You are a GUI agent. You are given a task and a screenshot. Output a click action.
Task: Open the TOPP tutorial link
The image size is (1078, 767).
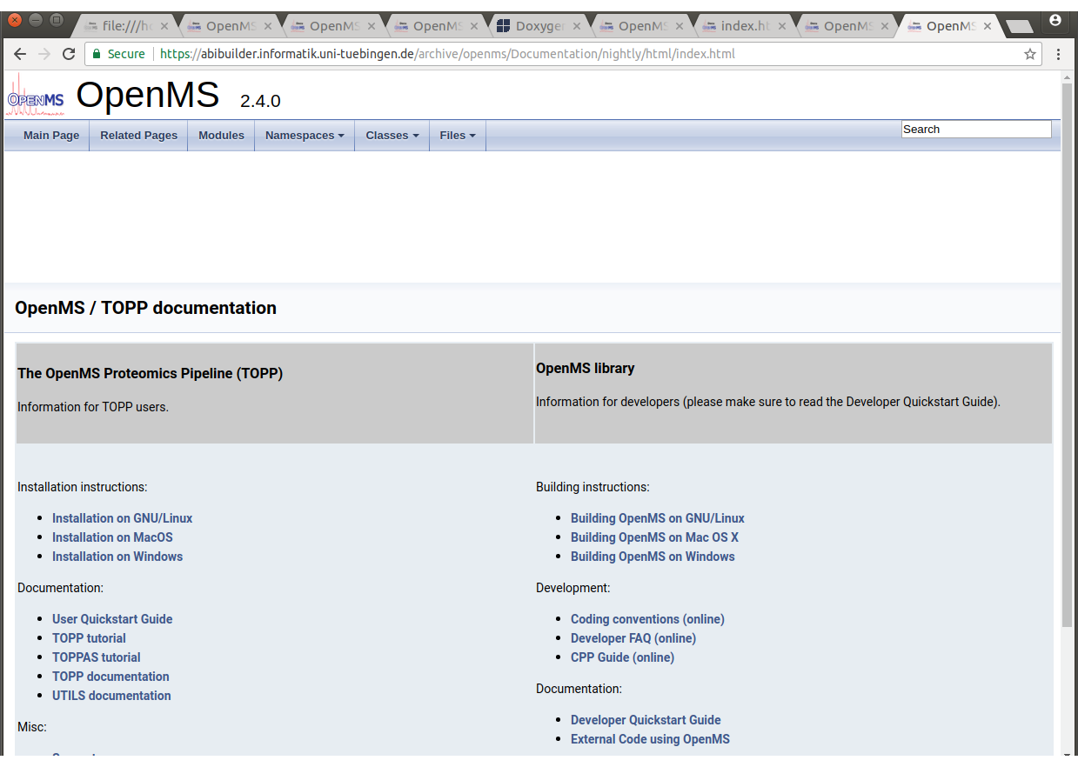[89, 638]
